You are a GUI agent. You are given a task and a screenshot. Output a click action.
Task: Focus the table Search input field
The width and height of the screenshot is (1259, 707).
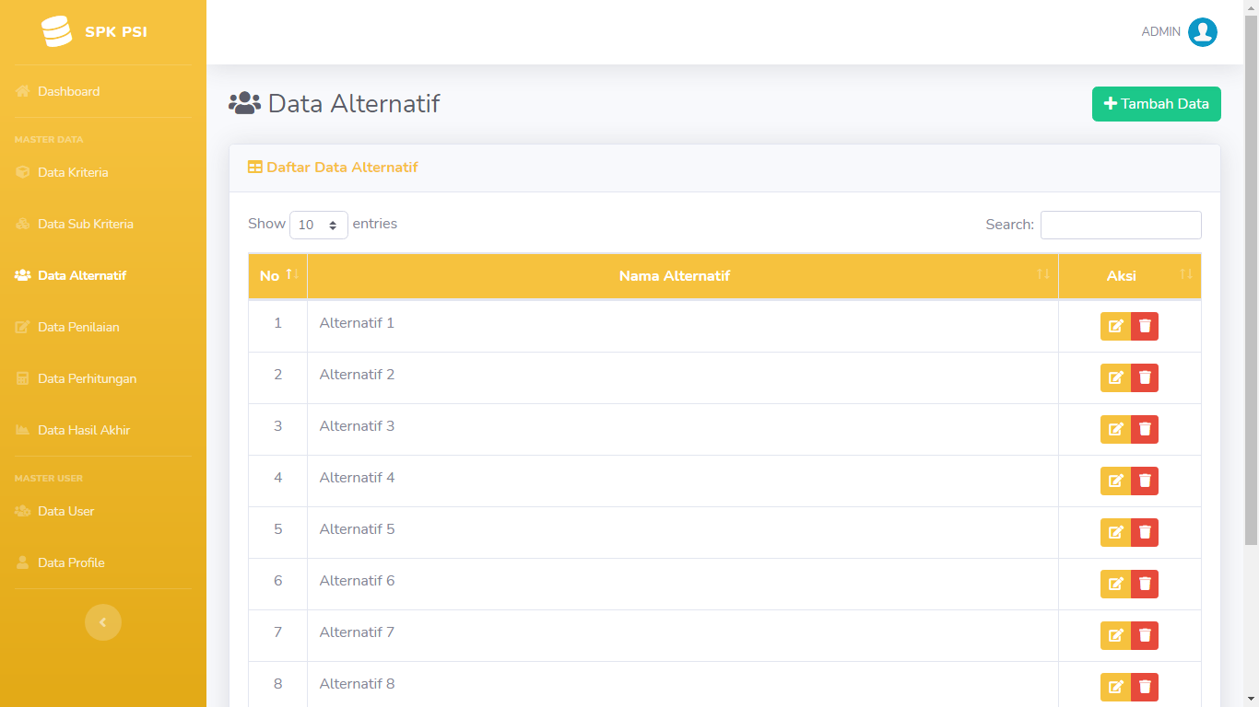[1121, 225]
